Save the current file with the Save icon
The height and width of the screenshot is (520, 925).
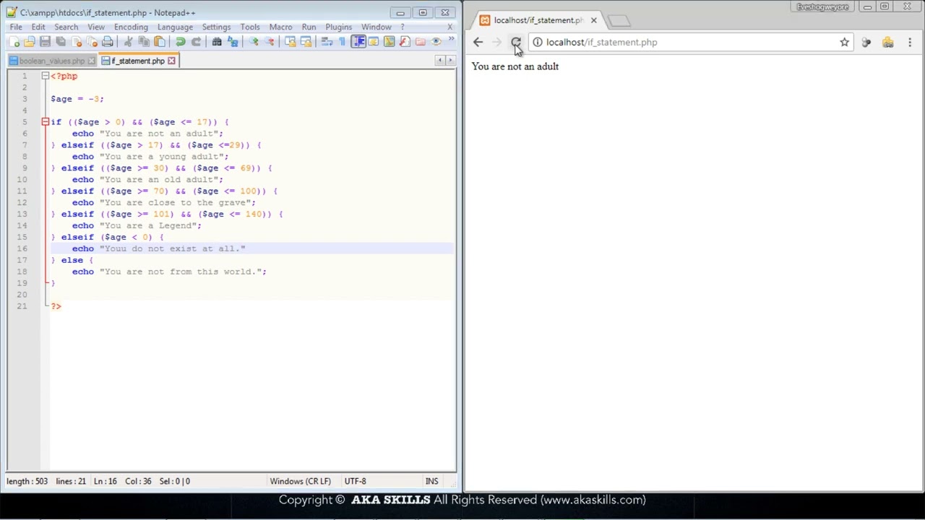click(45, 42)
